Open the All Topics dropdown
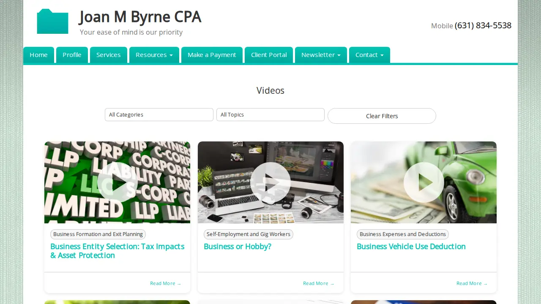 point(270,115)
